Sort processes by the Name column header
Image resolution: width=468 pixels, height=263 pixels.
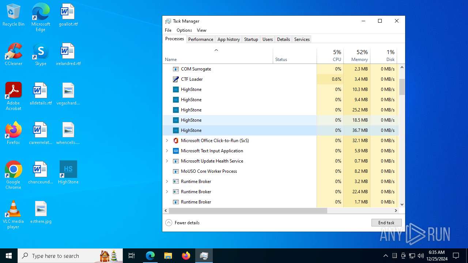pos(218,56)
